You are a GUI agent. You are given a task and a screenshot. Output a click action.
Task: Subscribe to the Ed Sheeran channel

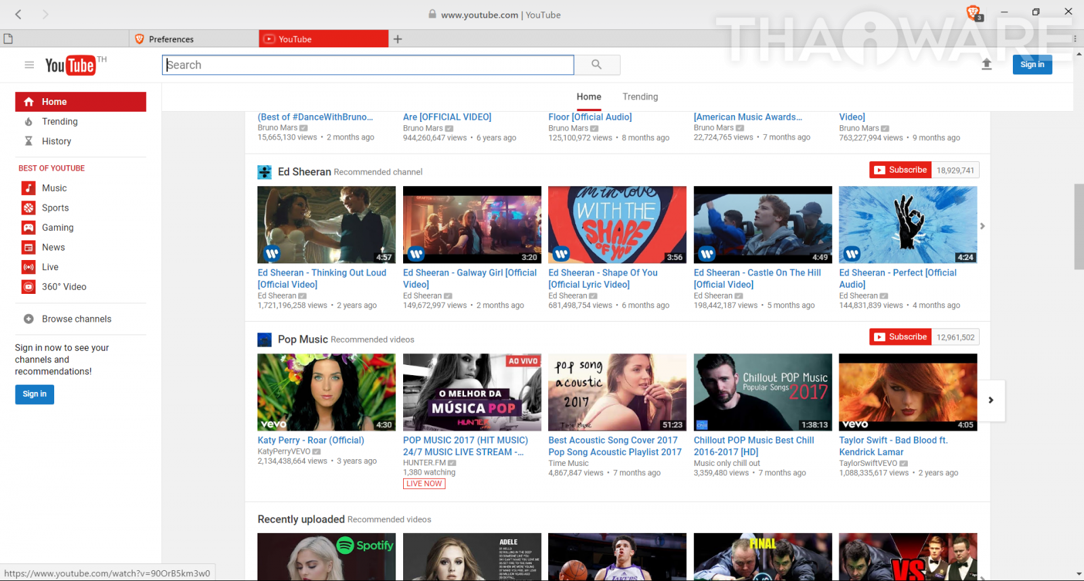pos(900,170)
